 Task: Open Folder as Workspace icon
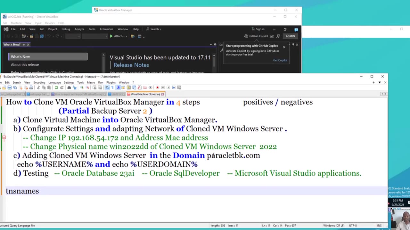tap(145, 88)
